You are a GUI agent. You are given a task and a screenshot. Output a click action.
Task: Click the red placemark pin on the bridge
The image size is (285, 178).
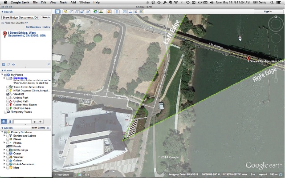(248, 58)
